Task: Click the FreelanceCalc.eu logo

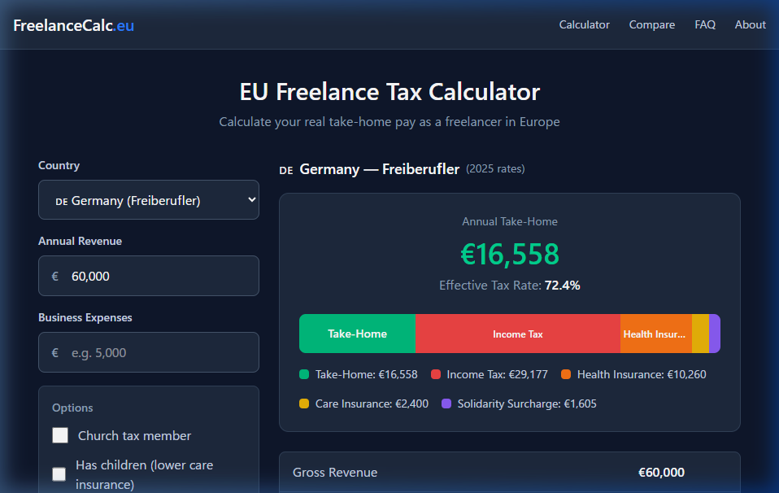Action: click(73, 24)
